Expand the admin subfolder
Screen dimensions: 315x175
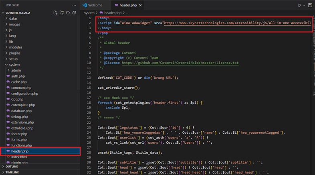tap(16, 70)
